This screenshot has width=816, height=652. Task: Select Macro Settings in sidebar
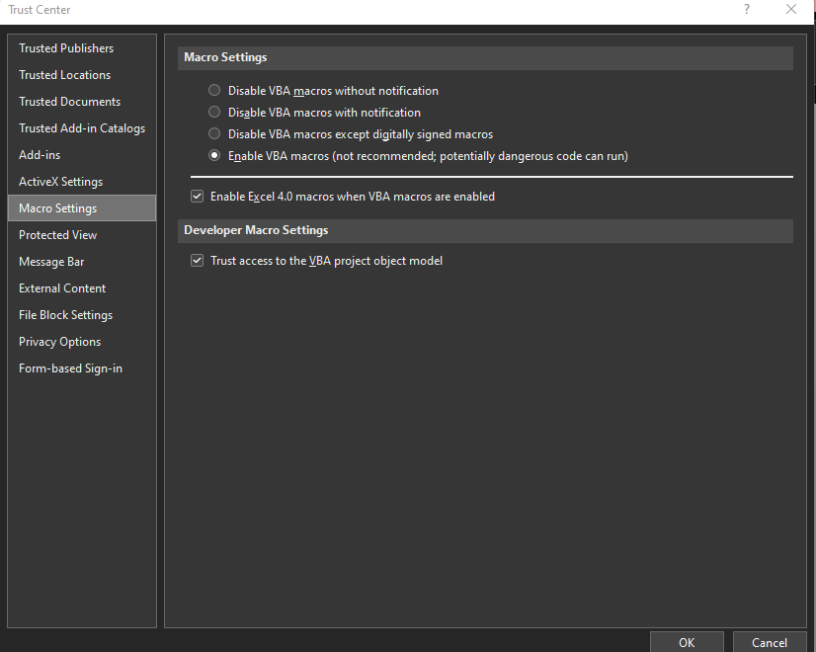coord(82,208)
